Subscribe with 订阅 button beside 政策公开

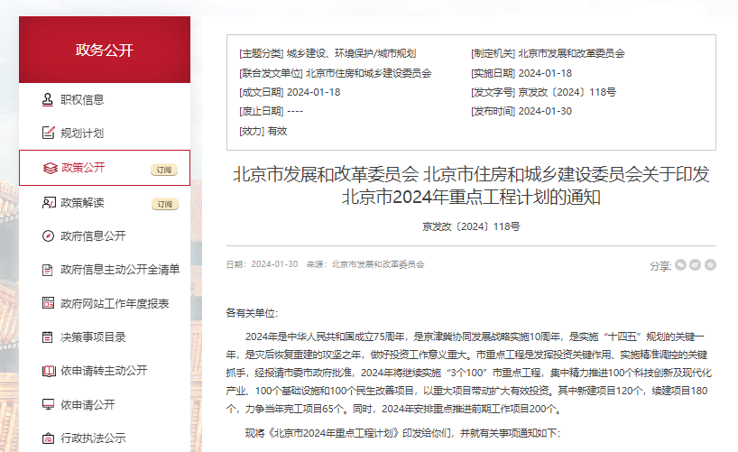point(164,170)
